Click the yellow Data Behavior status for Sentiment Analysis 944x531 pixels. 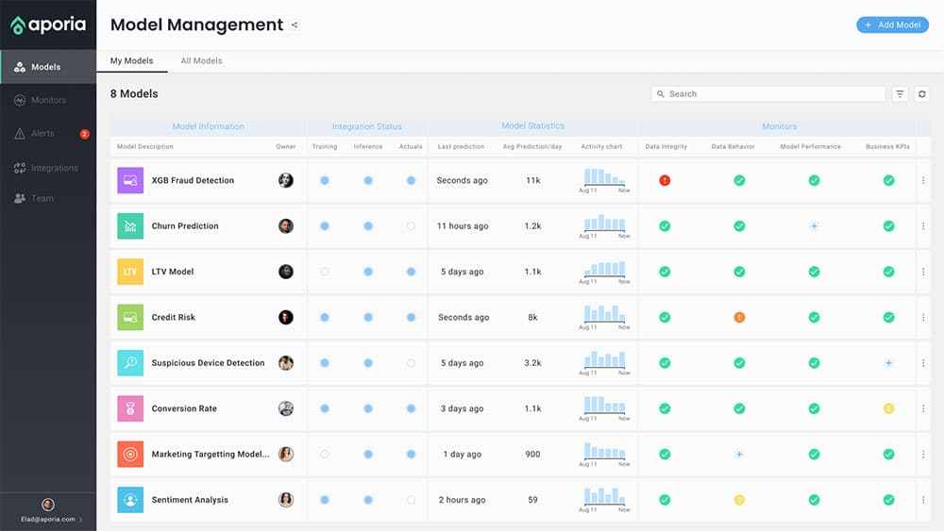point(739,500)
